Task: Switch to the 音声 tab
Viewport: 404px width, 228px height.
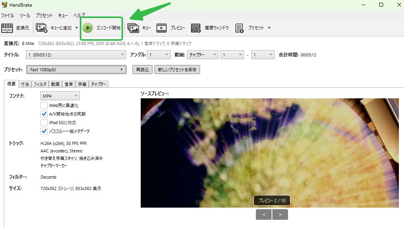Action: (68, 84)
